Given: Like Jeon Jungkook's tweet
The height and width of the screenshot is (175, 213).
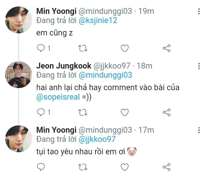Looking at the screenshot, I should point(125,112).
